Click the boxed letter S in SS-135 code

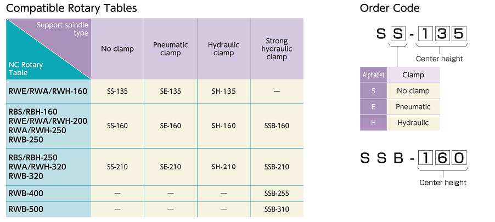(x=398, y=33)
